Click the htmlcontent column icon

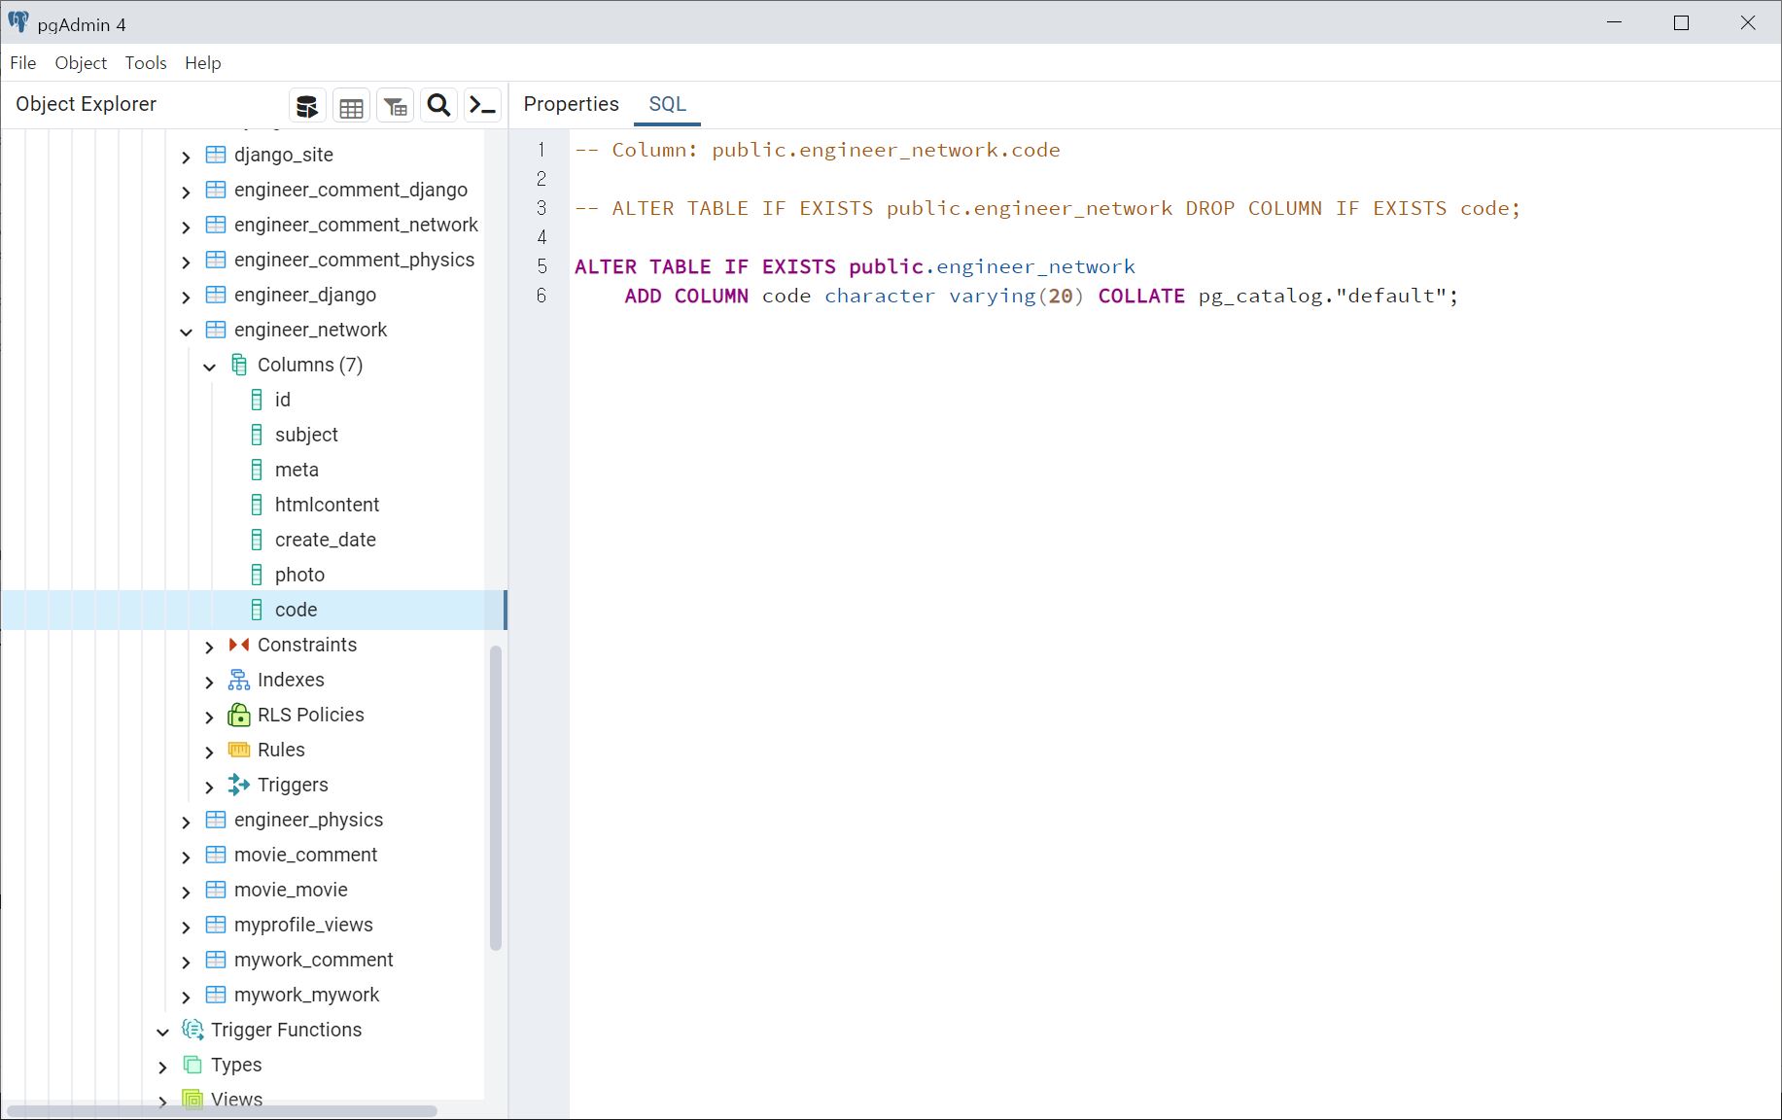coord(257,505)
